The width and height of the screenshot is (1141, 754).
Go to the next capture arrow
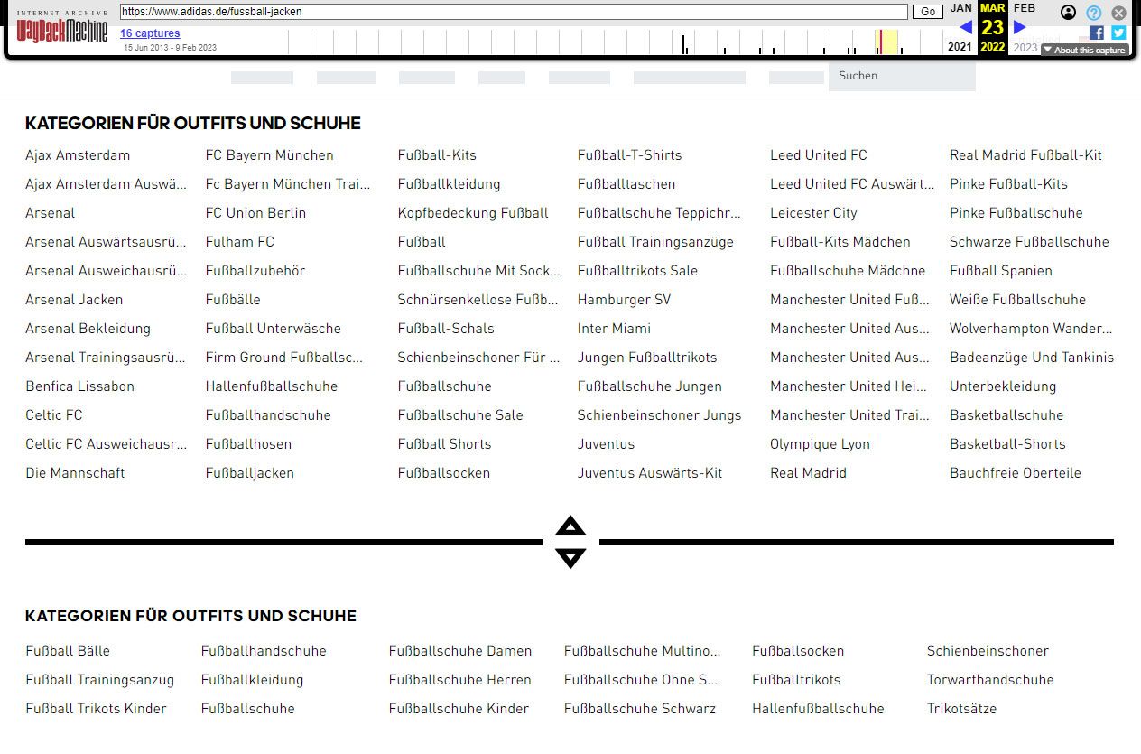click(x=1020, y=27)
